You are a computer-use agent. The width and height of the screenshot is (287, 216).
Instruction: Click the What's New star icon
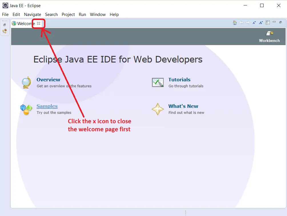pyautogui.click(x=158, y=109)
